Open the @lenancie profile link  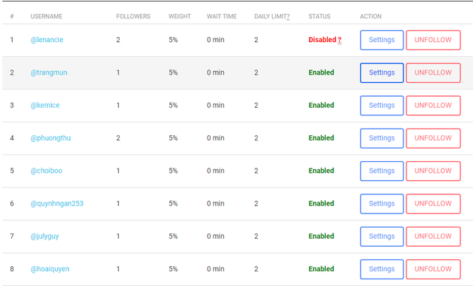coord(47,40)
